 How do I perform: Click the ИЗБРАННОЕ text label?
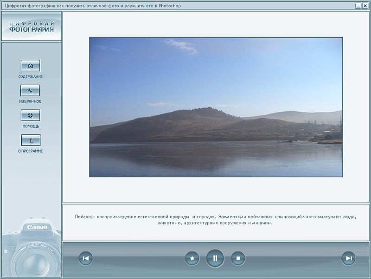coord(31,101)
